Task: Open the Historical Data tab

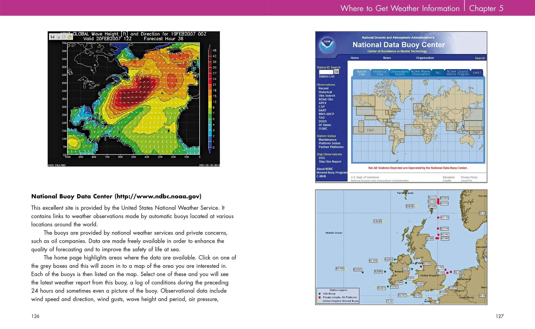Action: click(380, 73)
